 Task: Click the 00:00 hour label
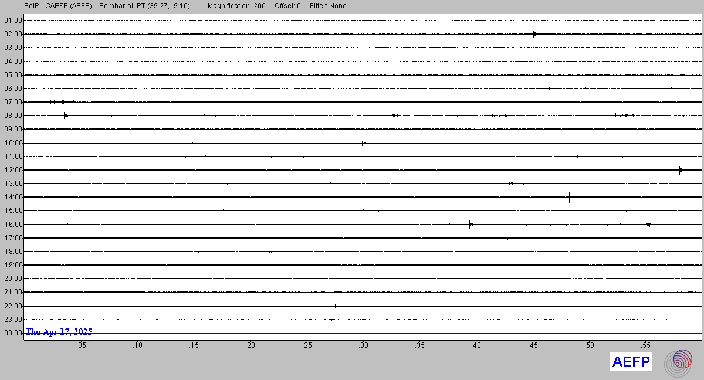[x=12, y=333]
